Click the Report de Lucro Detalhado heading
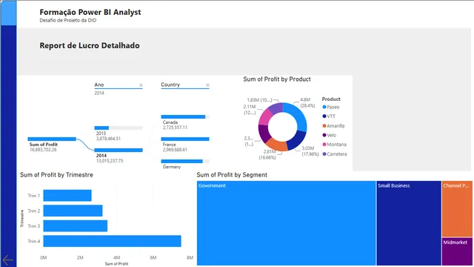 coord(90,46)
